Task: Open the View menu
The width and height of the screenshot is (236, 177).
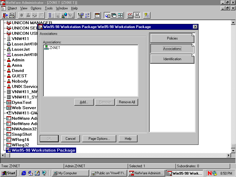Action: pyautogui.click(x=24, y=8)
